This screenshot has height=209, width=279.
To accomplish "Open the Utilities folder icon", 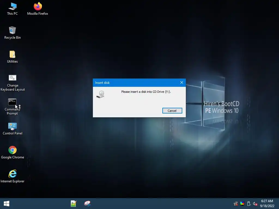I will 13,57.
